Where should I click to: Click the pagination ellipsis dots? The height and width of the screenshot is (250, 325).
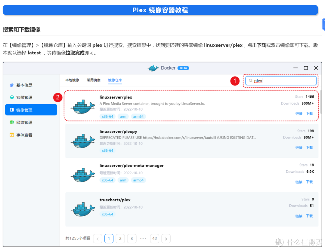(x=143, y=239)
